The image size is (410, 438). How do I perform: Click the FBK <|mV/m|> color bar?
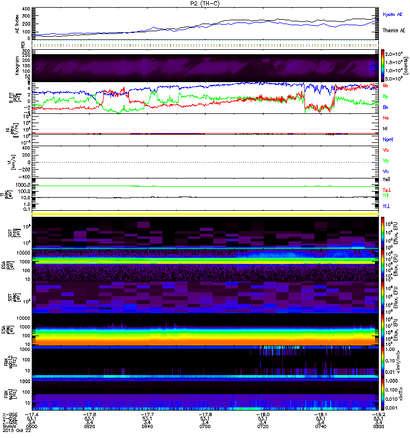[x=383, y=362]
